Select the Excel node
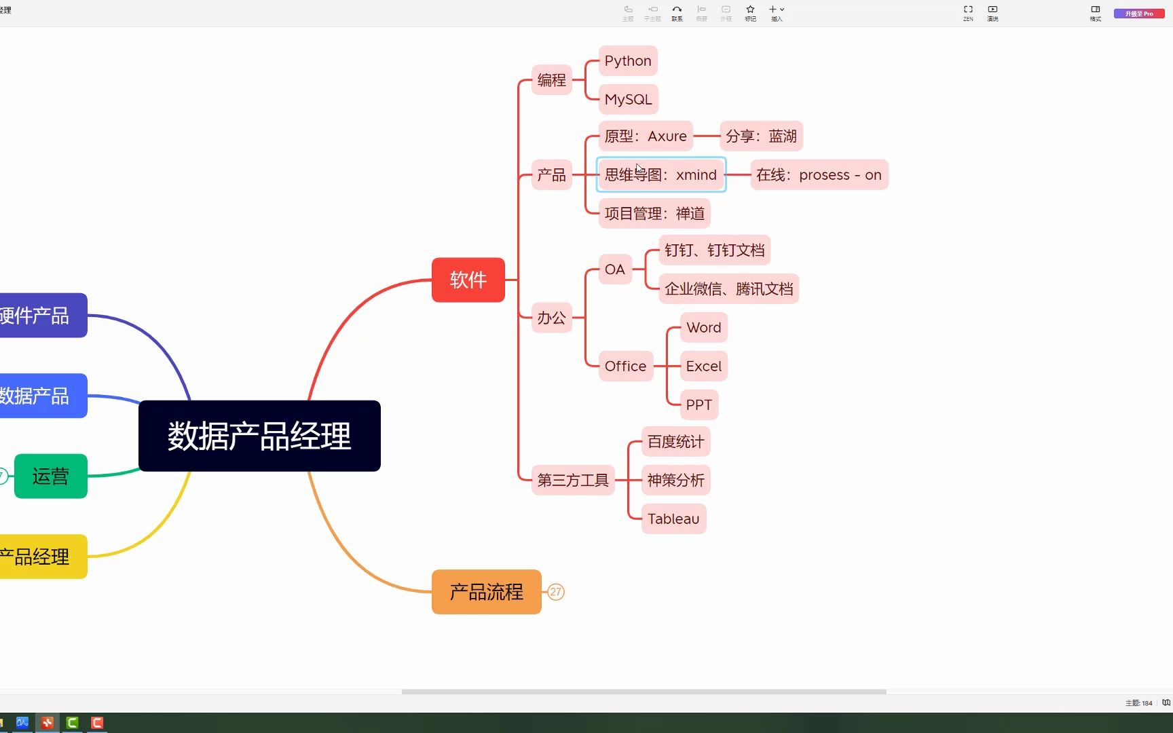The height and width of the screenshot is (733, 1173). coord(704,366)
